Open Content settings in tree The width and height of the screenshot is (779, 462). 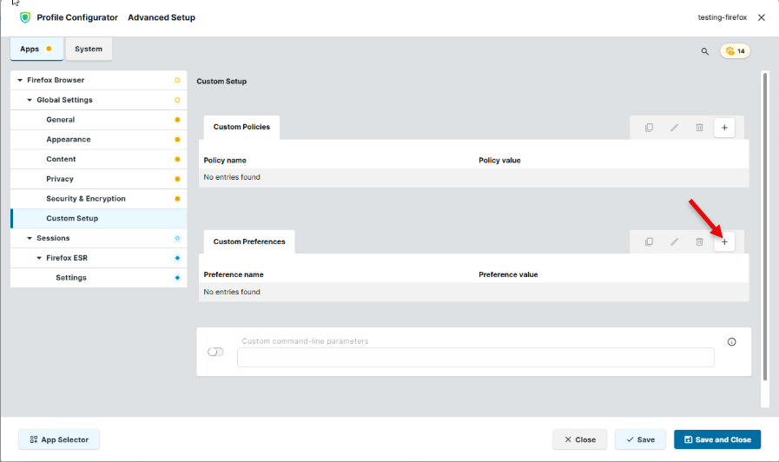click(x=98, y=159)
